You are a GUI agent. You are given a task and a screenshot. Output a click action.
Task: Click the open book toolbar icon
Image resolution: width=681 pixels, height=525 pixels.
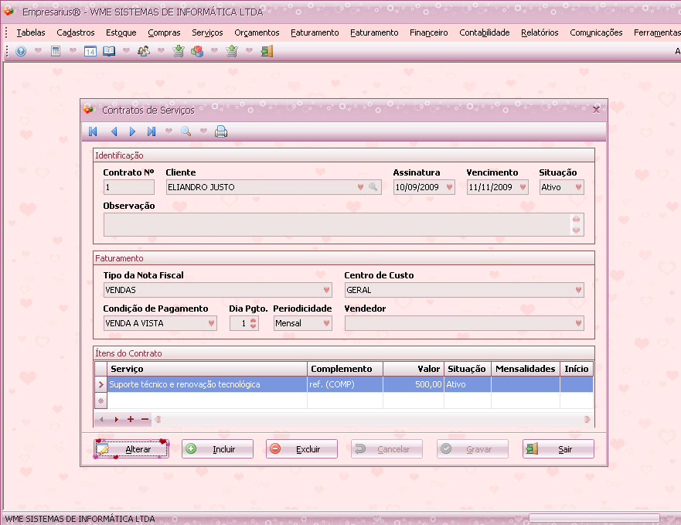[x=109, y=51]
